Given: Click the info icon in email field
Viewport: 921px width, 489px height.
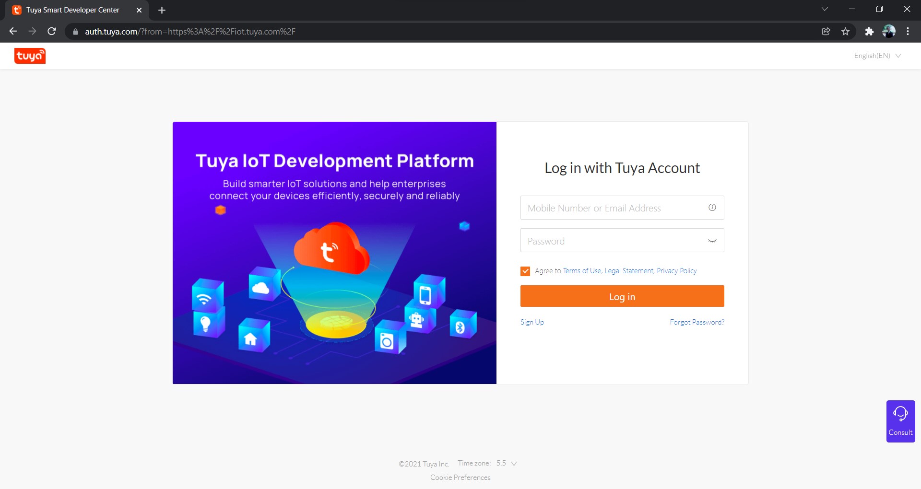Looking at the screenshot, I should point(712,208).
